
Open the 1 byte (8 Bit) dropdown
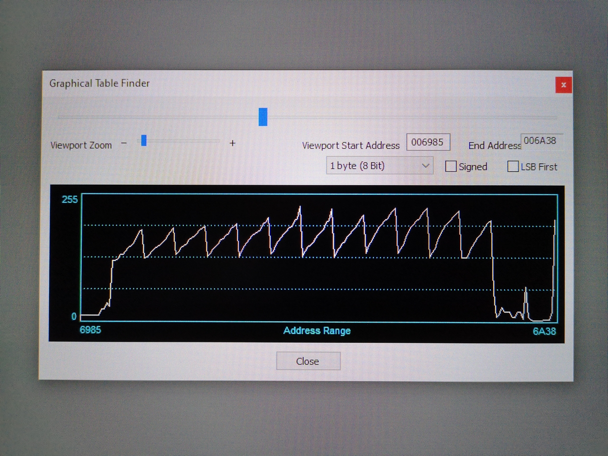[379, 166]
